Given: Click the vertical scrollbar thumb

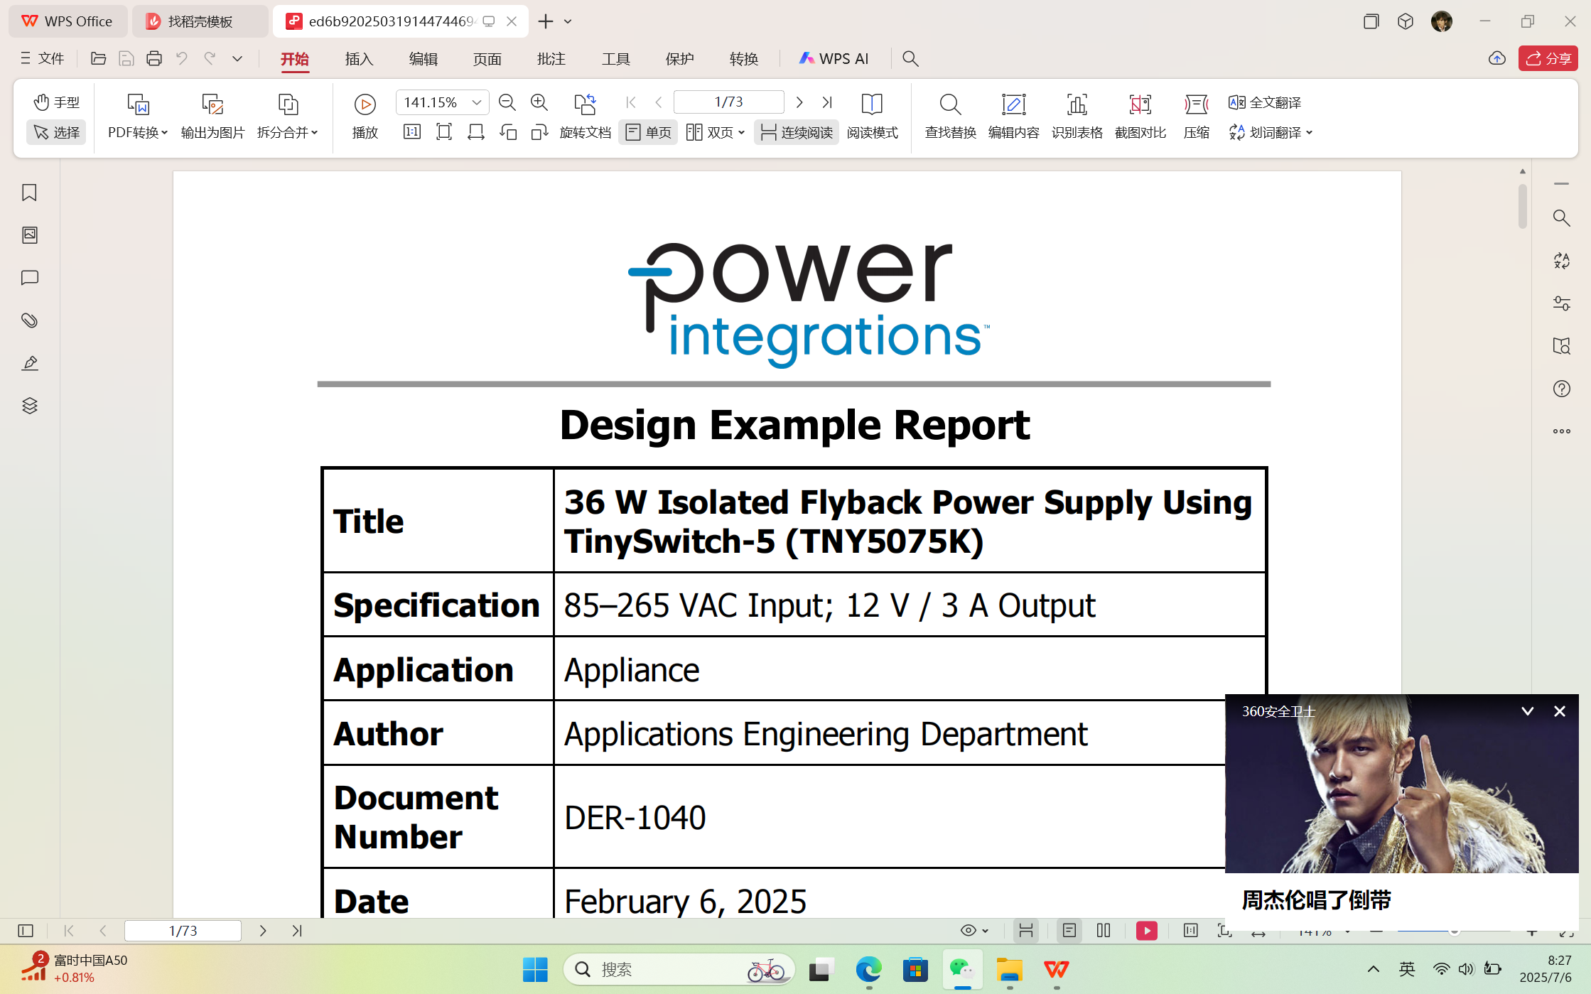Looking at the screenshot, I should tap(1522, 206).
